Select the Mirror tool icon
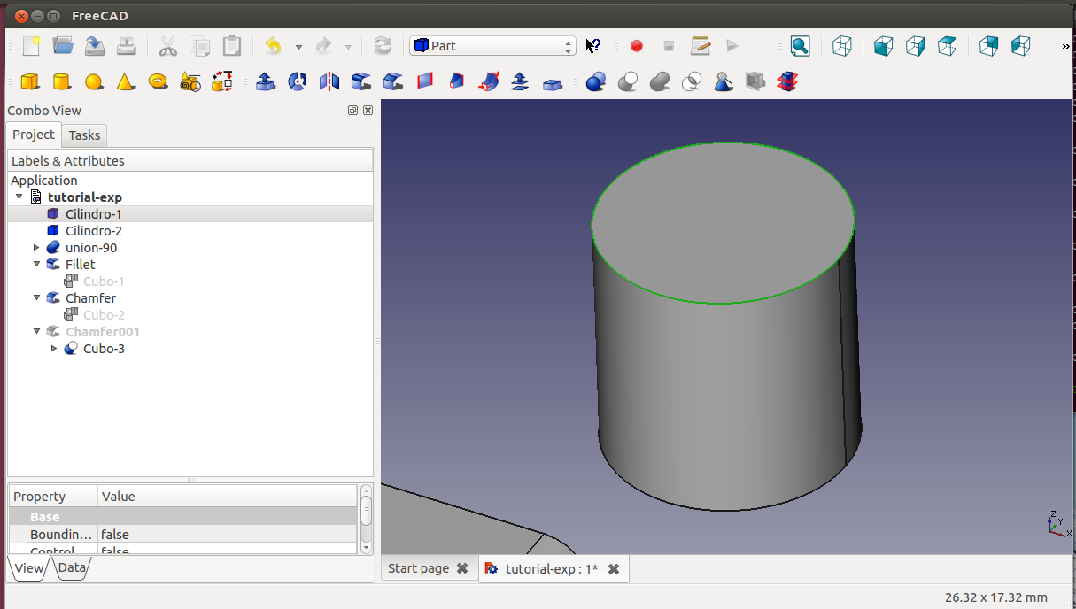The height and width of the screenshot is (609, 1076). point(329,81)
